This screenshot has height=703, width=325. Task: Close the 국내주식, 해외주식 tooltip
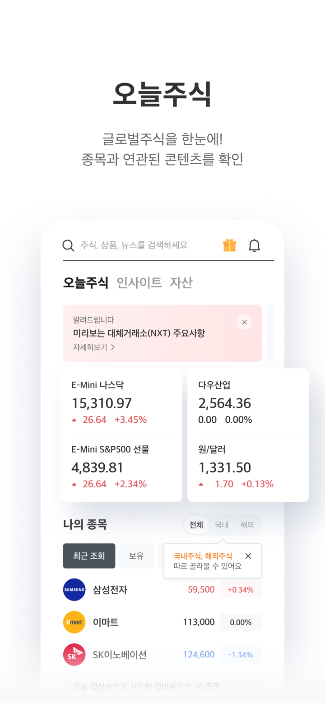[248, 556]
